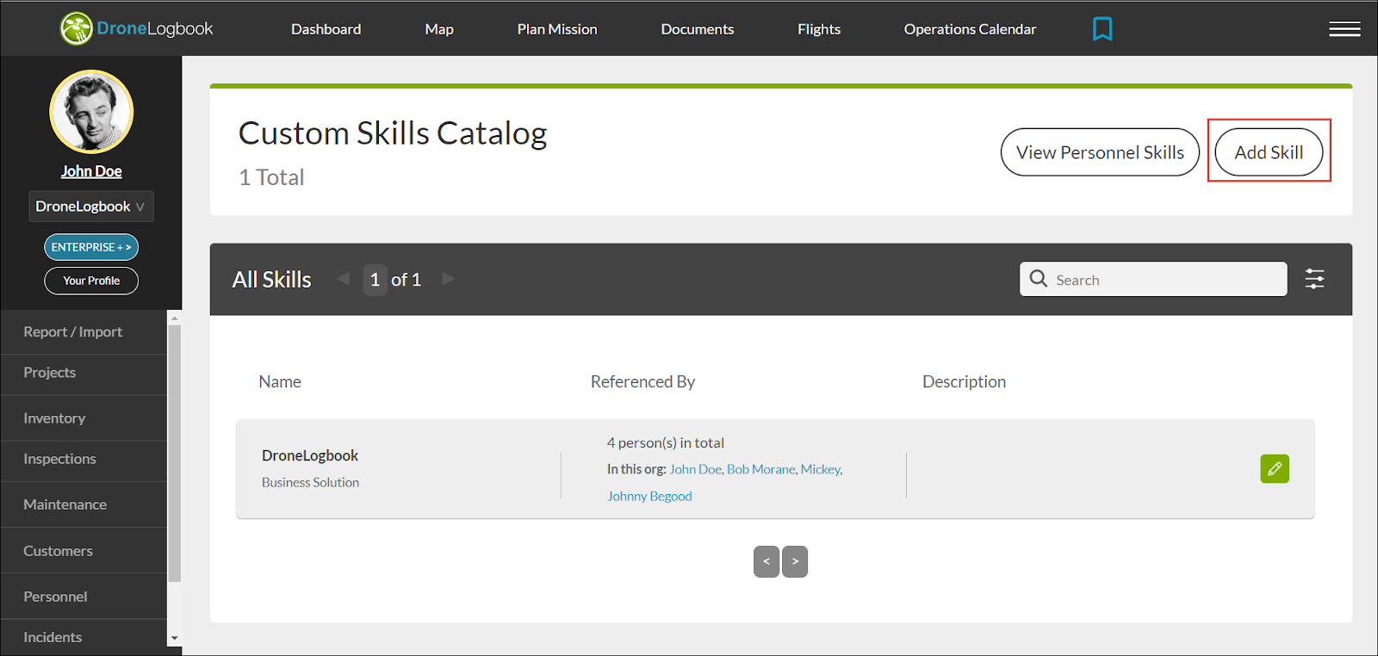Image resolution: width=1378 pixels, height=656 pixels.
Task: Click View Personnel Skills button
Action: tap(1100, 152)
